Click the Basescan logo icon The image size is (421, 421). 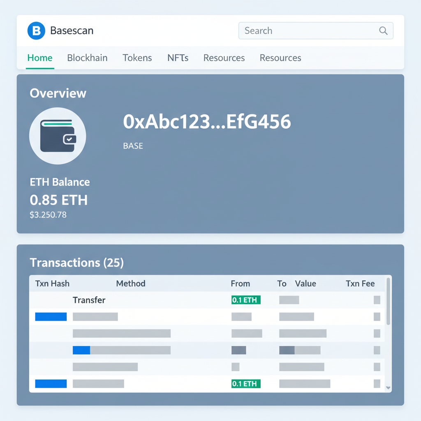[36, 30]
